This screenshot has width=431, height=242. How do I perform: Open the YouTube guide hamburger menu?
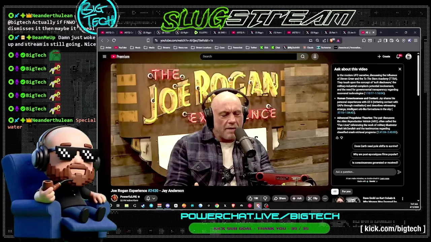coord(104,56)
